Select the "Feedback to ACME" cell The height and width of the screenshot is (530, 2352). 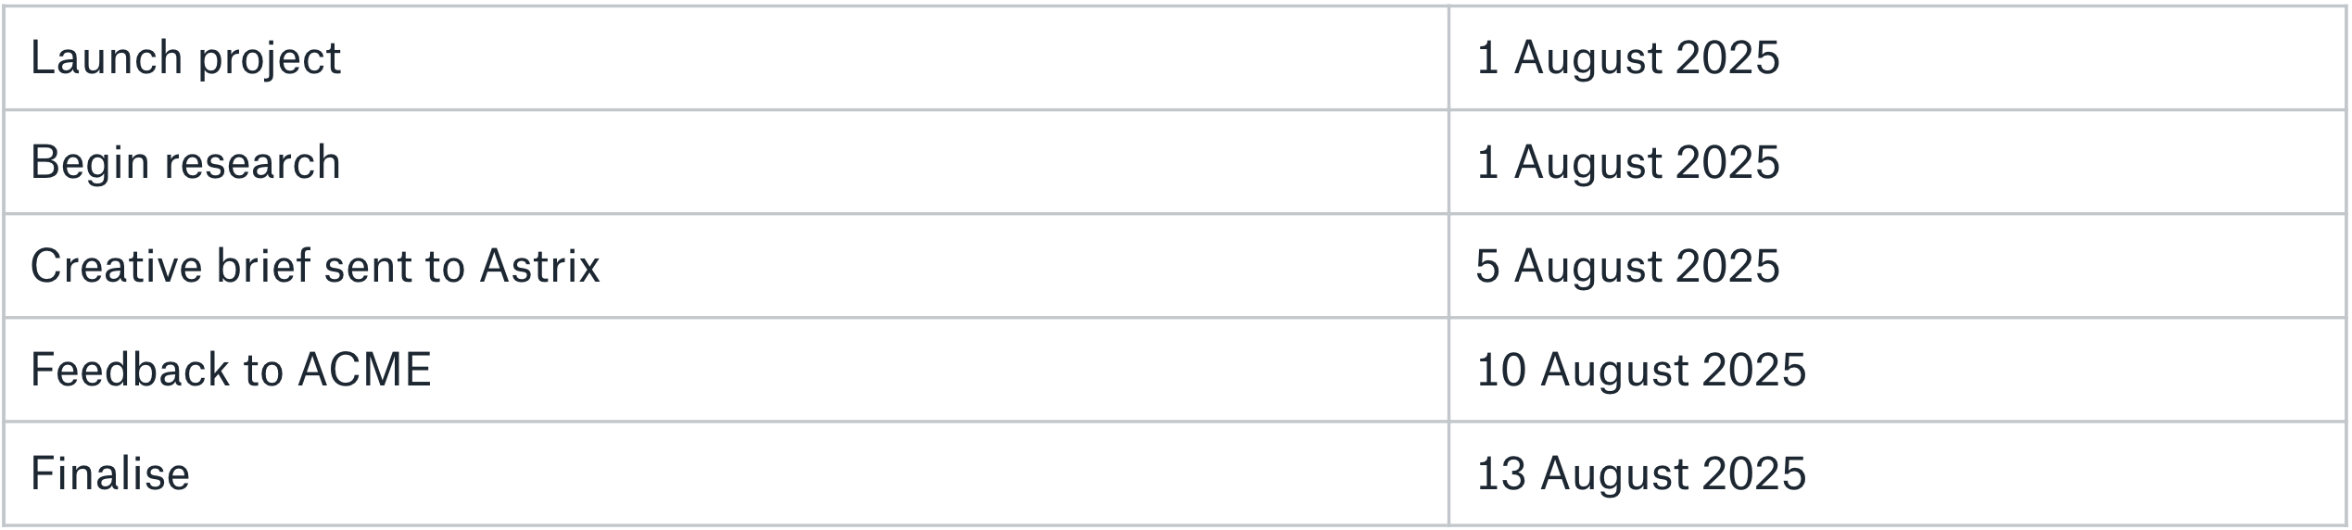726,369
